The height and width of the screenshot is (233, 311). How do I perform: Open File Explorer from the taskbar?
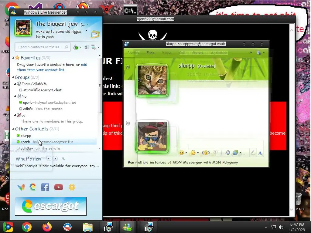click(x=88, y=227)
